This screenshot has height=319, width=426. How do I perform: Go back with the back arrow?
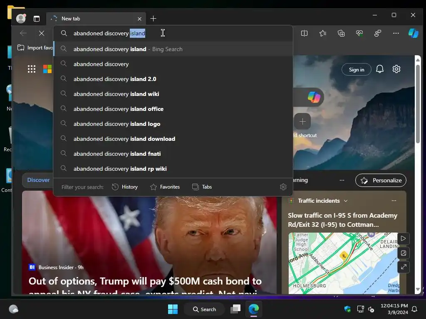(x=23, y=33)
